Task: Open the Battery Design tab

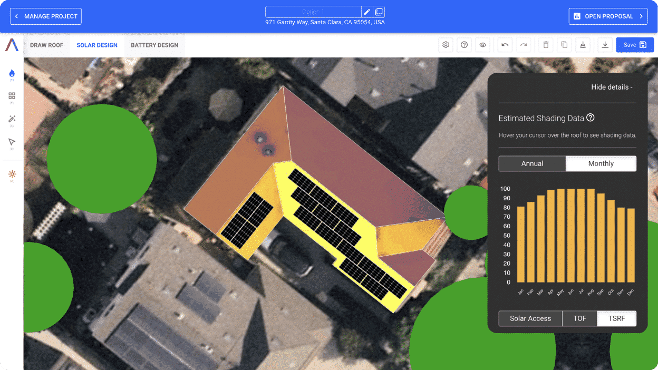Action: [154, 45]
